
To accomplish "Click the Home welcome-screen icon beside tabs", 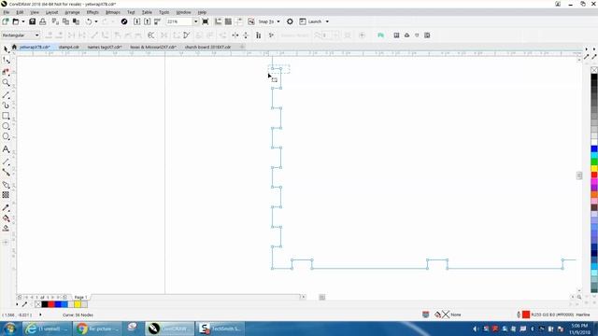I will click(15, 47).
